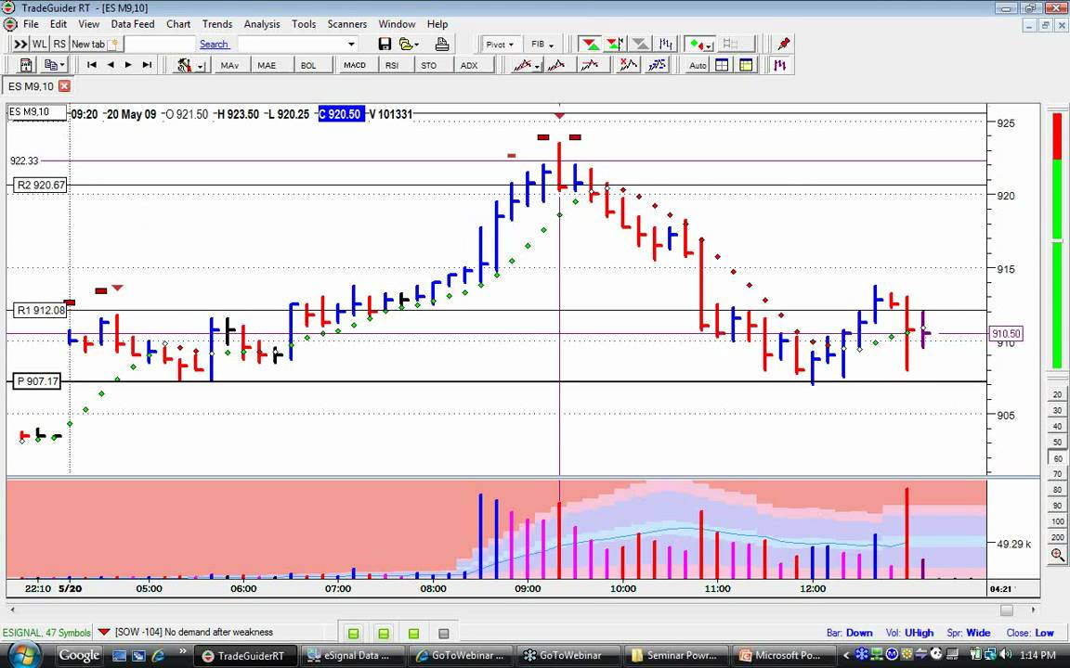This screenshot has height=668, width=1070.
Task: Click the blue grid window icon
Action: point(722,66)
